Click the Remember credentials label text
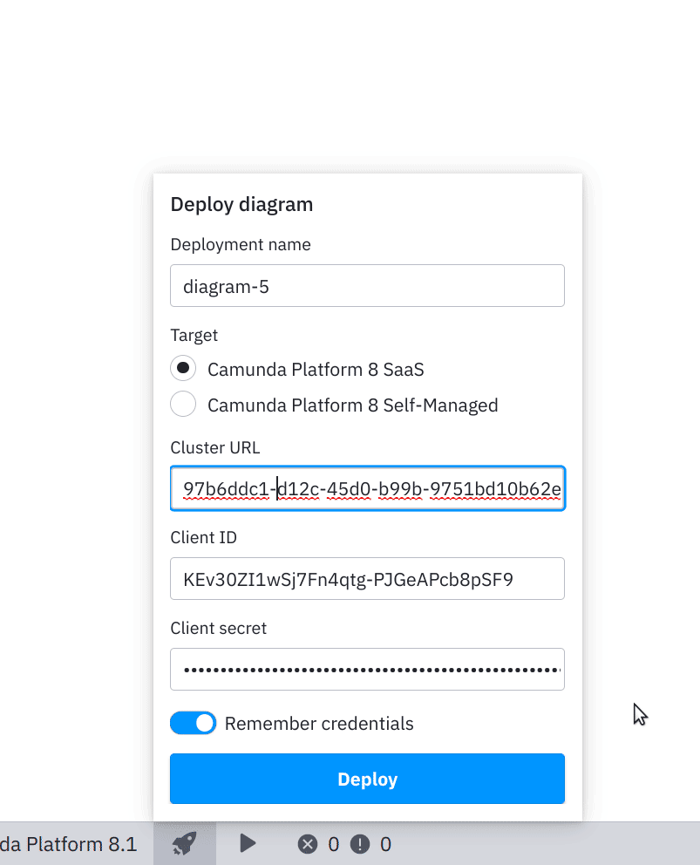The image size is (700, 865). 321,723
